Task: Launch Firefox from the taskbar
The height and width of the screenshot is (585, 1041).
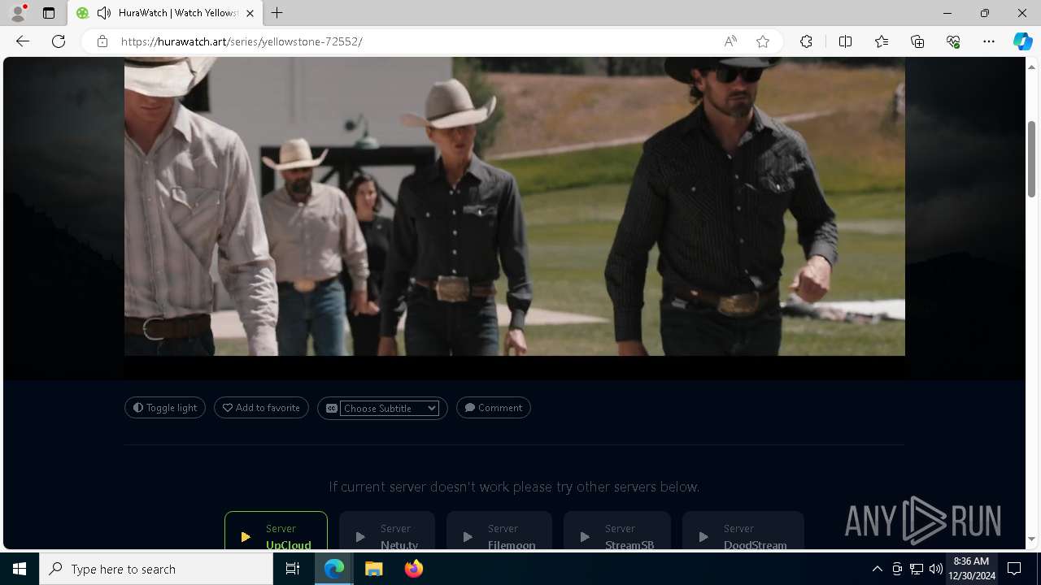Action: 413,569
